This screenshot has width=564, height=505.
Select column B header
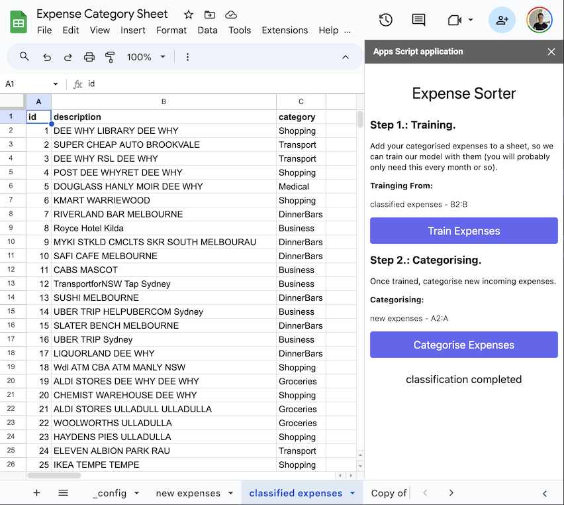coord(164,101)
